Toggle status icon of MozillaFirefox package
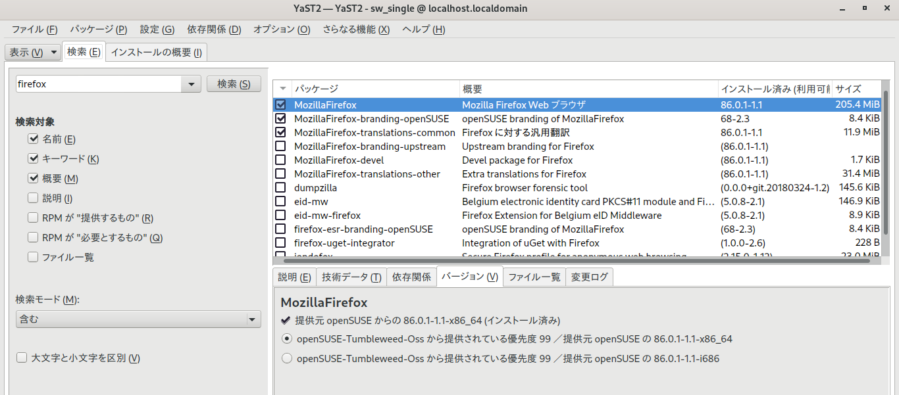Screen dimensions: 899x395 point(281,105)
